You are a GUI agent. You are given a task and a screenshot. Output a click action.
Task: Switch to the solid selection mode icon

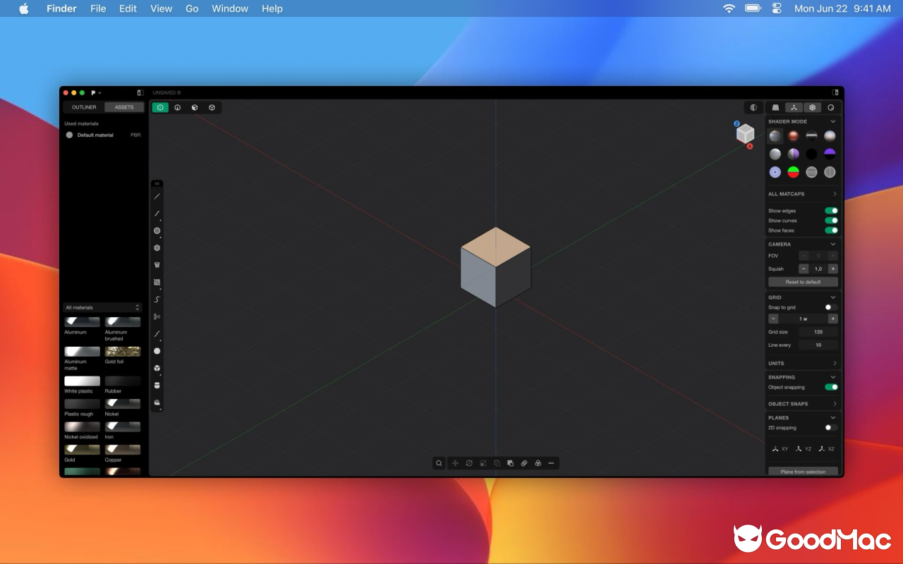click(x=212, y=108)
